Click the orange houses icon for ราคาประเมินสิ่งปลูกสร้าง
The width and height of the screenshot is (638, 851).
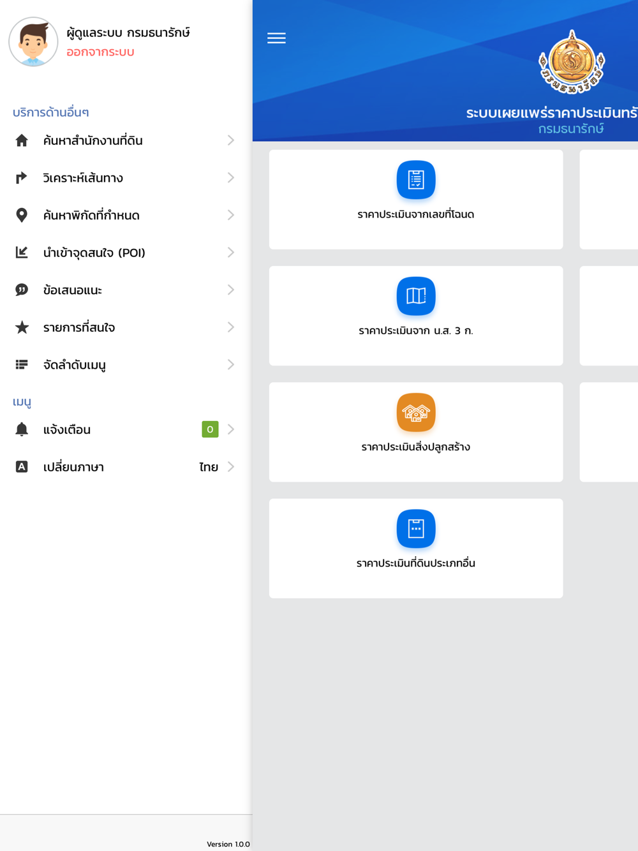[x=416, y=413]
